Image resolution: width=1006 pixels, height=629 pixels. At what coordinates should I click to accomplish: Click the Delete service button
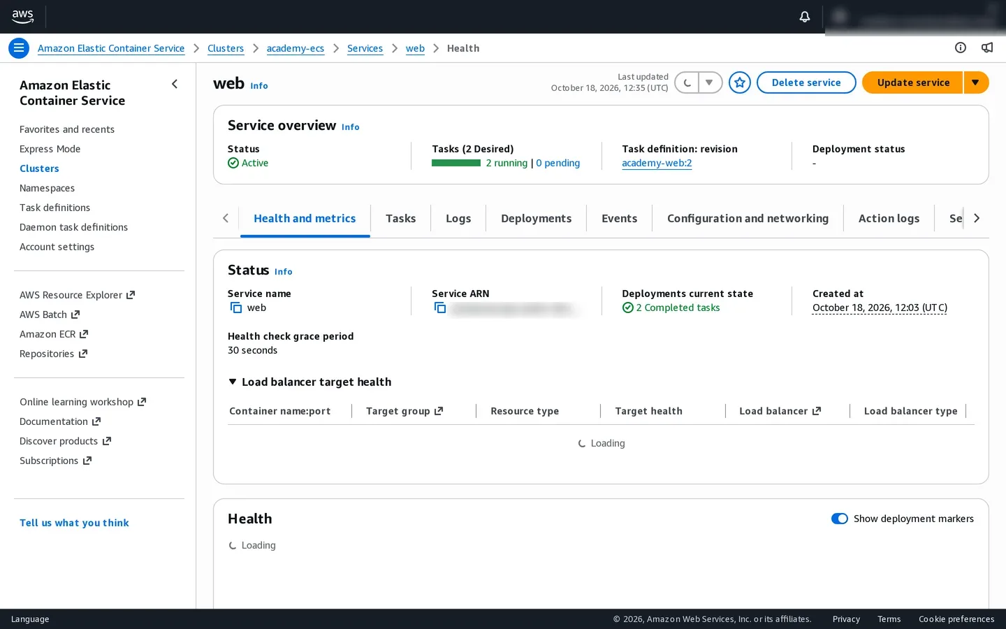(806, 82)
